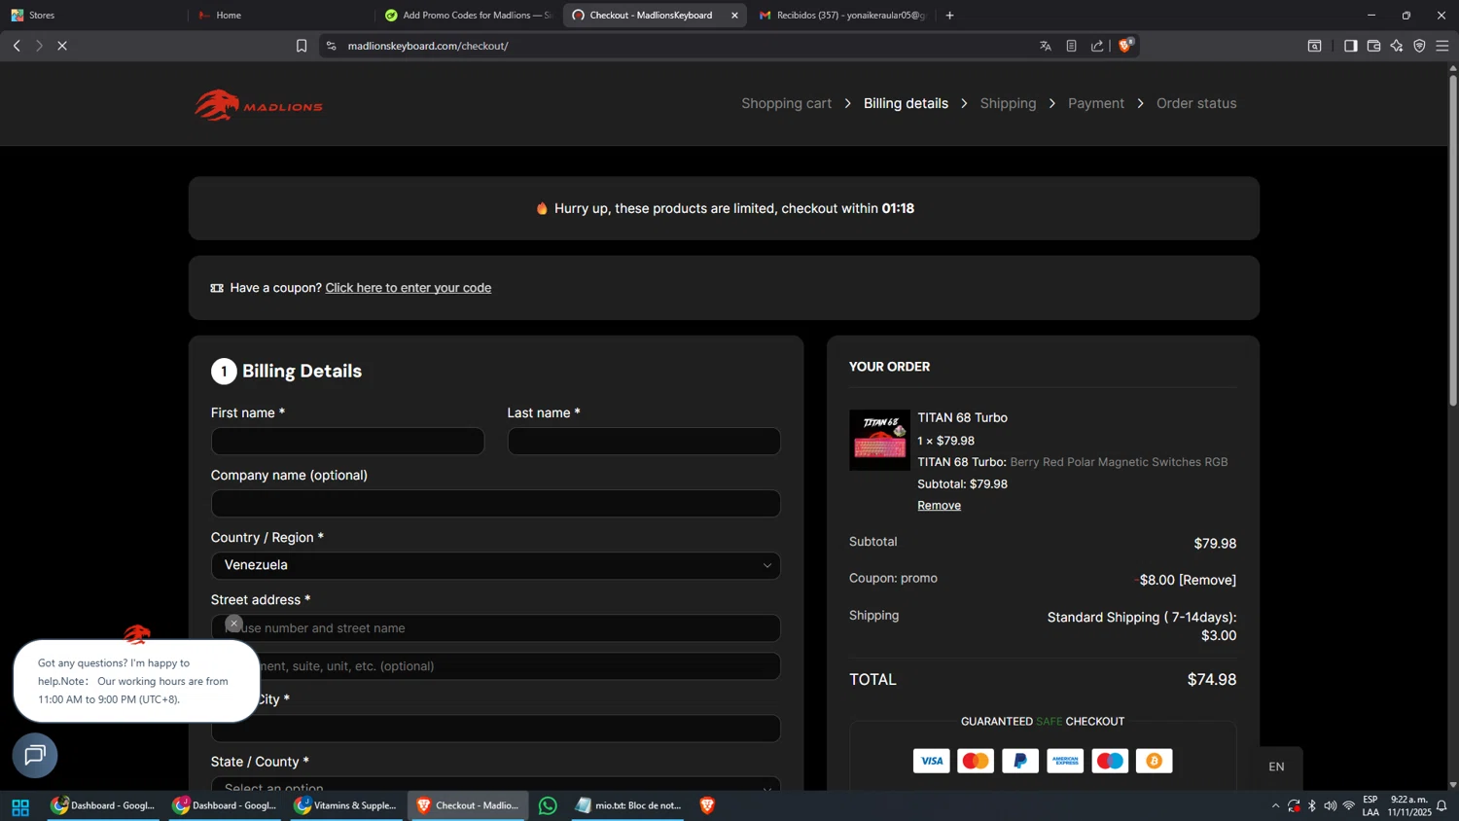The width and height of the screenshot is (1459, 821).
Task: Show hidden system tray icons
Action: [x=1275, y=805]
